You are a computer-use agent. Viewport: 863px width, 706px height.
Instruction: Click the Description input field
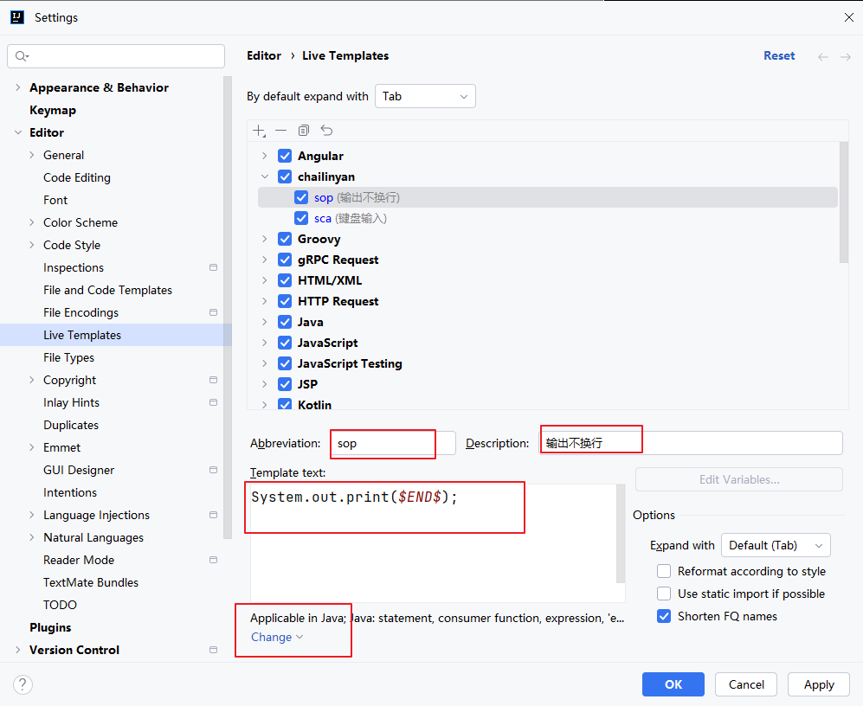[691, 444]
